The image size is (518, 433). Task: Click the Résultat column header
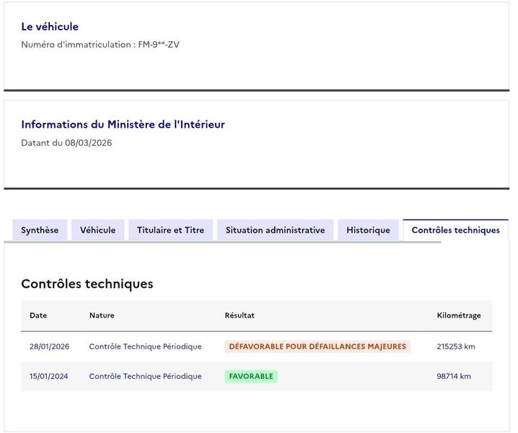tap(240, 315)
